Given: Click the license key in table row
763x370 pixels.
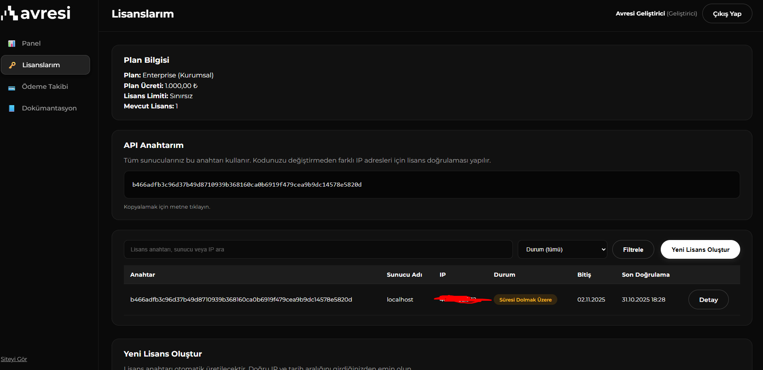Looking at the screenshot, I should (241, 300).
